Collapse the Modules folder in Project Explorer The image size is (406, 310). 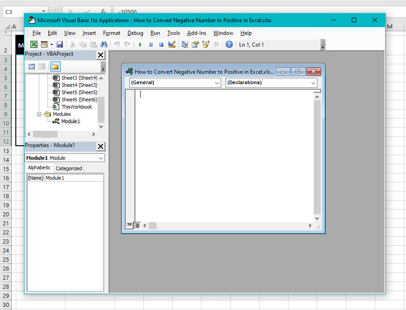[39, 114]
